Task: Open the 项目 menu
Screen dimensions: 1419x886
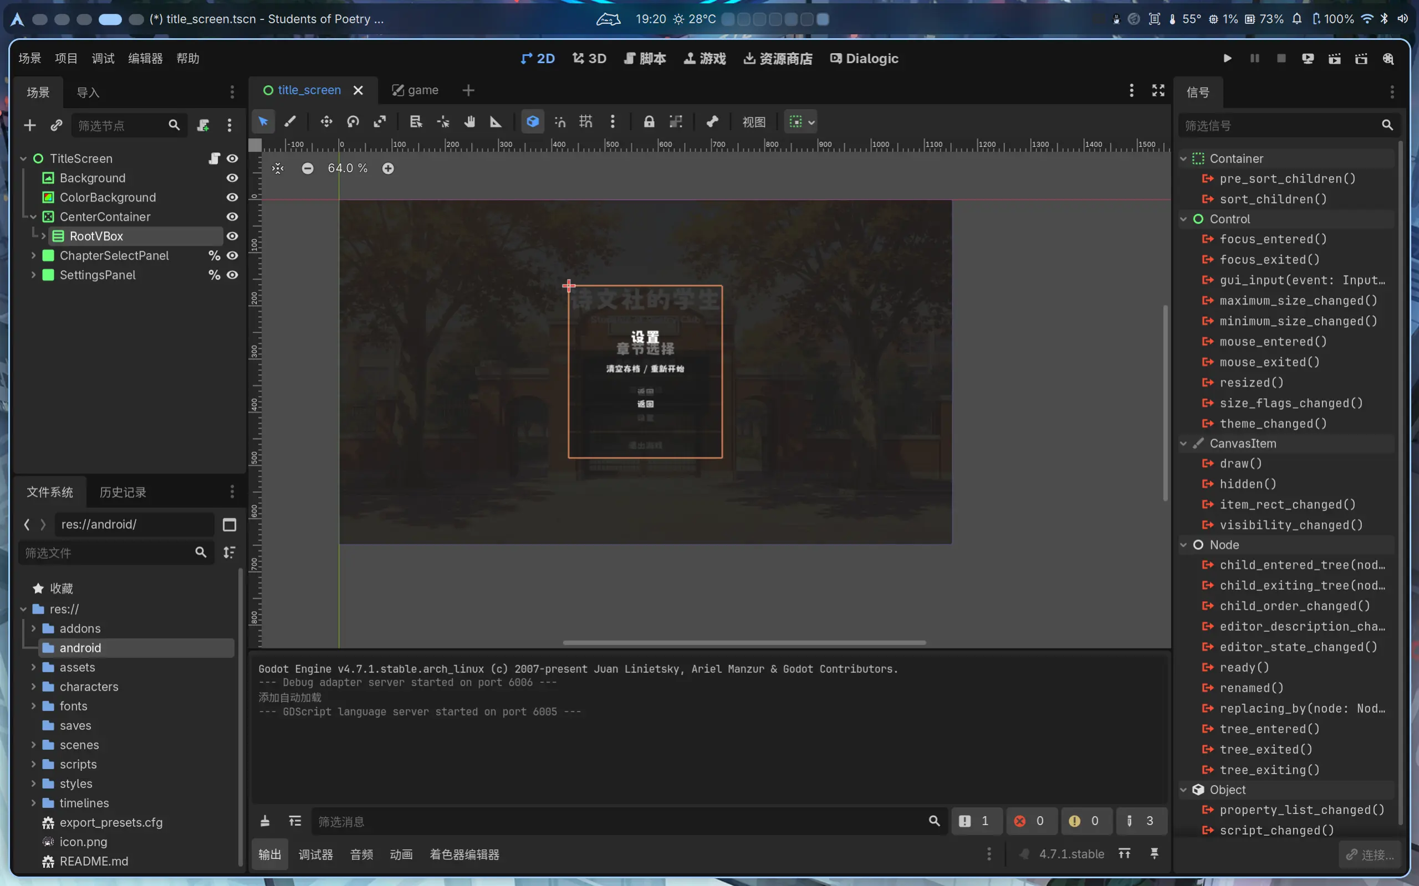Action: point(67,59)
